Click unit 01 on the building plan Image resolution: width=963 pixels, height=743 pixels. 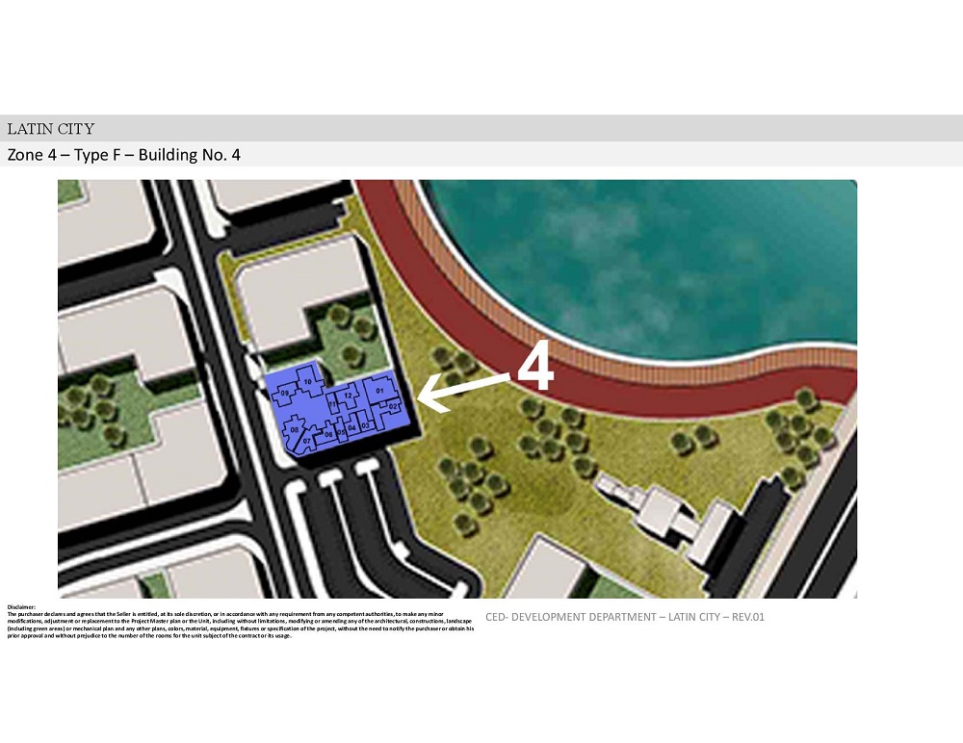tap(378, 391)
